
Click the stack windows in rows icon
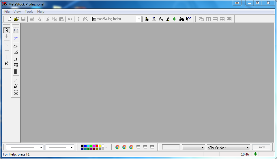(215, 19)
